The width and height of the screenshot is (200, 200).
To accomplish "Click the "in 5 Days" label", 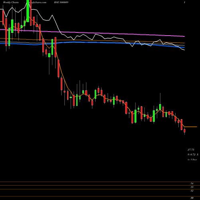I will coord(192,160).
